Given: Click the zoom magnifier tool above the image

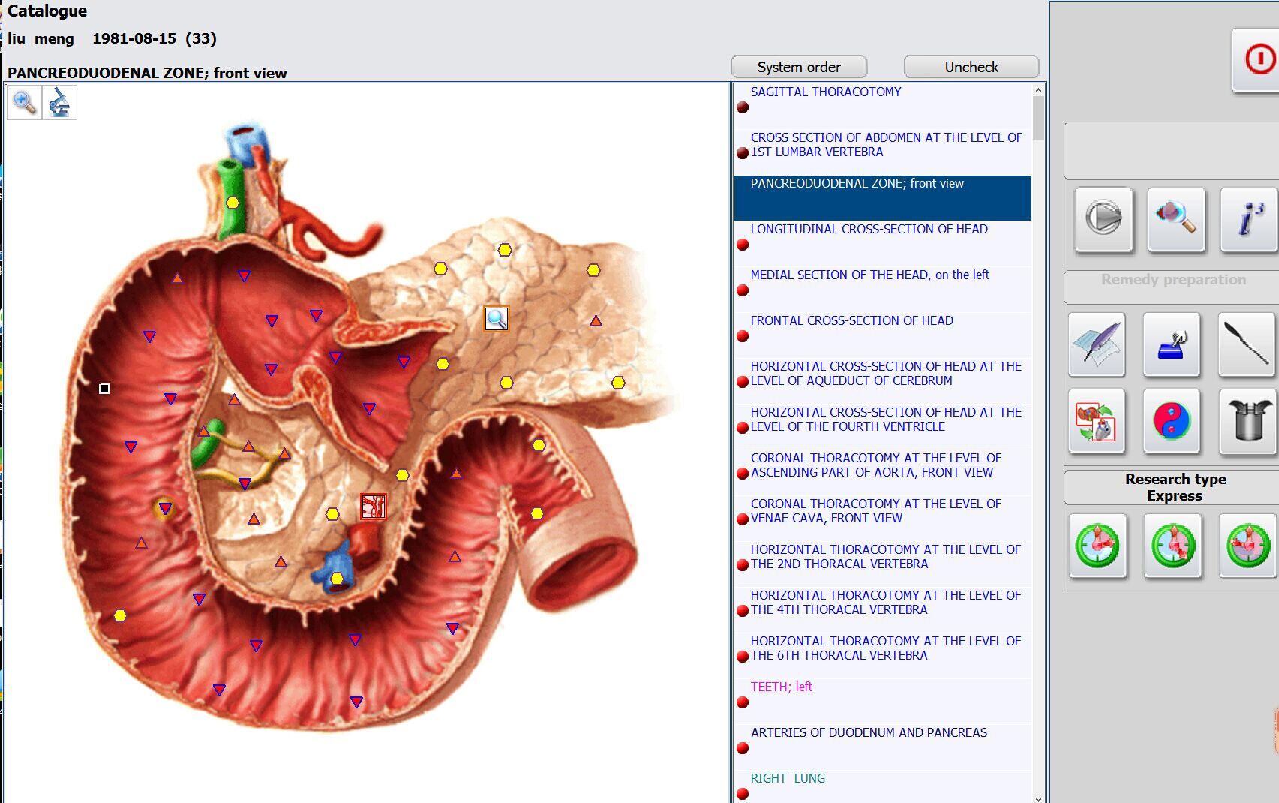Looking at the screenshot, I should (24, 102).
